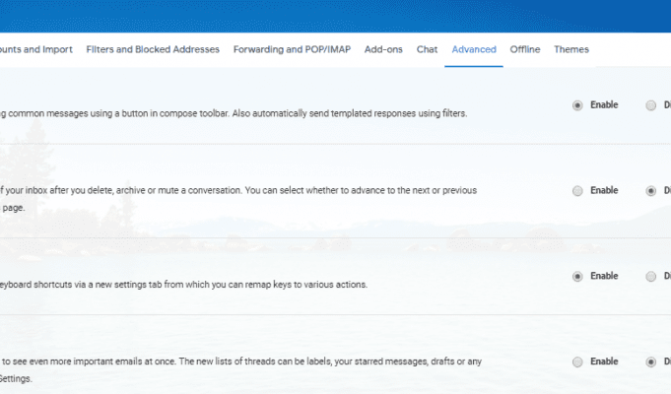Screen dimensions: 671x394
Task: Switch to Filters and Blocked Addresses tab
Action: click(153, 49)
